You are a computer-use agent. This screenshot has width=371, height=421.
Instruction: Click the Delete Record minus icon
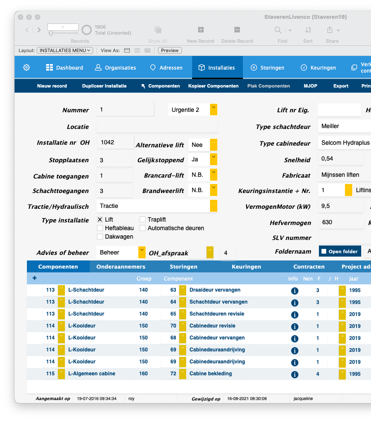pyautogui.click(x=237, y=29)
